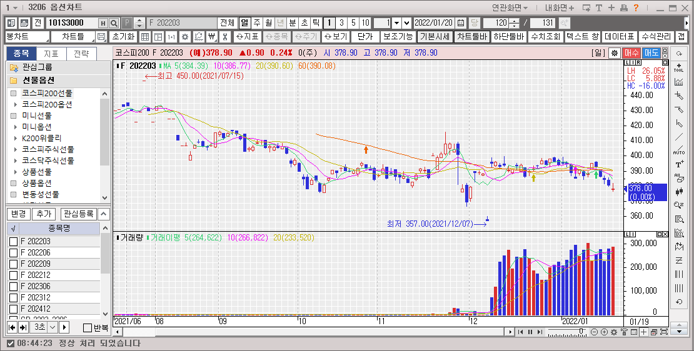The width and height of the screenshot is (694, 351).
Task: Select the 종목 tab
Action: pyautogui.click(x=21, y=54)
